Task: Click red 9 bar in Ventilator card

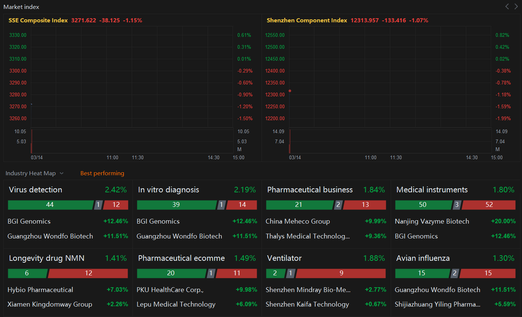Action: 341,274
